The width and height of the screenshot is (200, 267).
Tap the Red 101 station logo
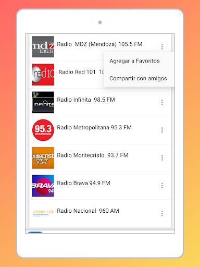[x=43, y=75]
